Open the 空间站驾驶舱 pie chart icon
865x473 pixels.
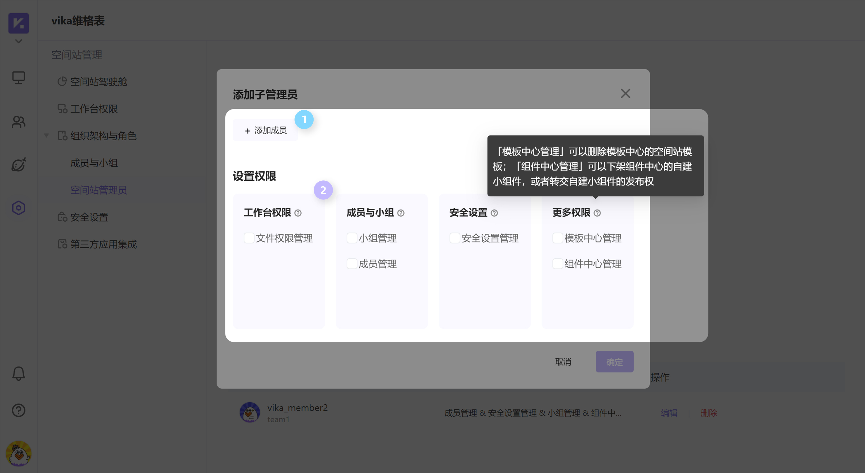click(x=62, y=81)
